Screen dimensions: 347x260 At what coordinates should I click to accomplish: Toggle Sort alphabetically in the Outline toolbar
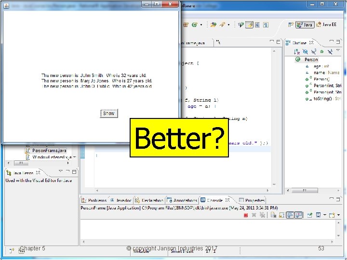tap(297, 52)
